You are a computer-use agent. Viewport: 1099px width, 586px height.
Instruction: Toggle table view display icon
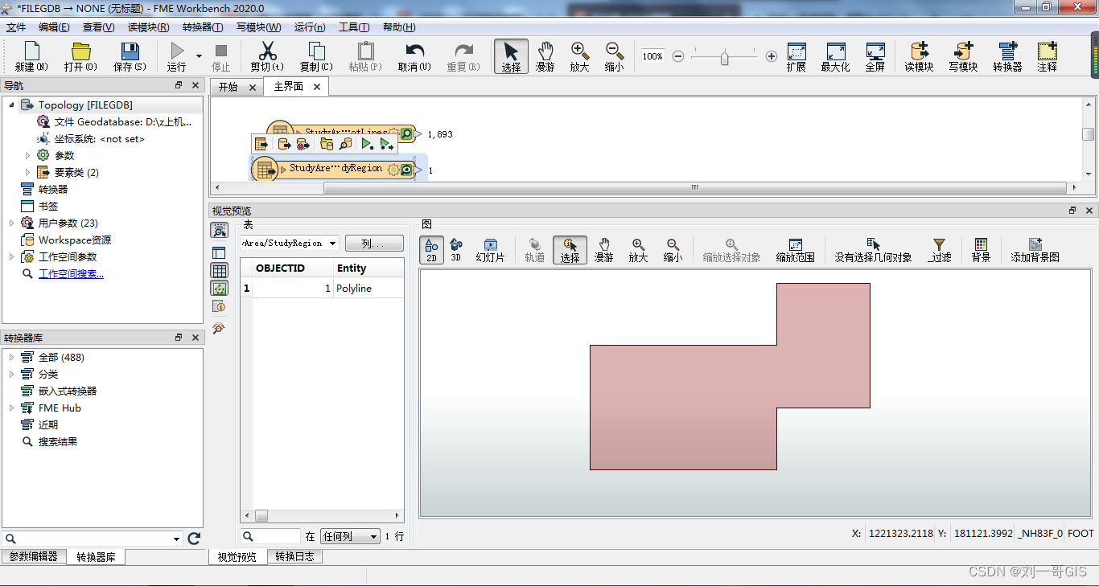click(219, 270)
